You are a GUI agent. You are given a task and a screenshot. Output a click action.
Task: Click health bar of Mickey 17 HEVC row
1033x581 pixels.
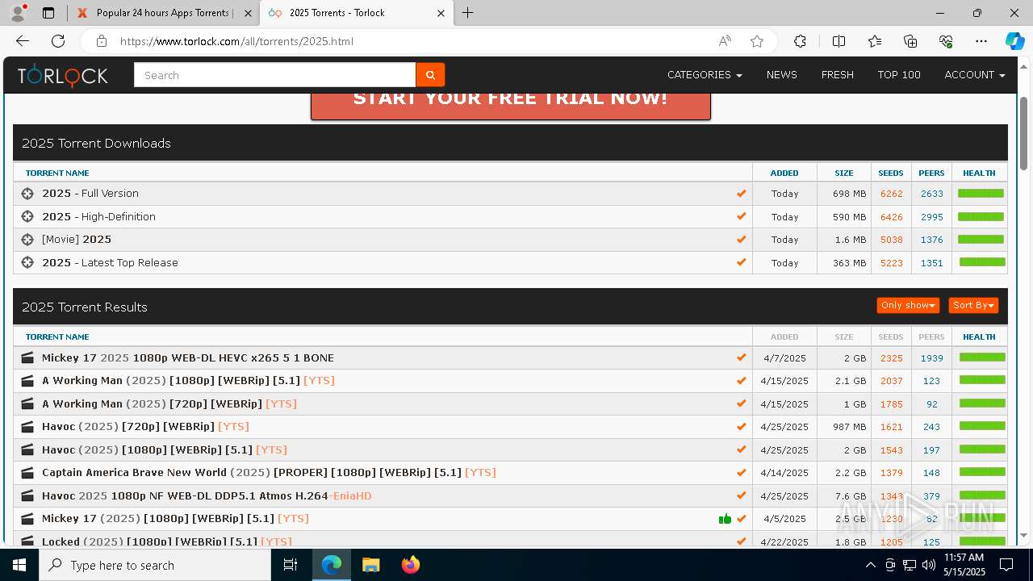pyautogui.click(x=982, y=357)
